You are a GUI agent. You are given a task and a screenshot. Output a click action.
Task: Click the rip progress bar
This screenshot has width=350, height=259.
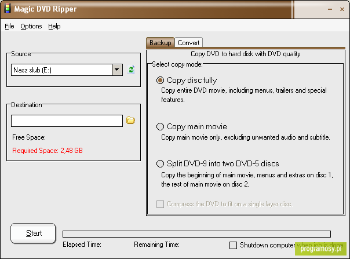coord(196,234)
